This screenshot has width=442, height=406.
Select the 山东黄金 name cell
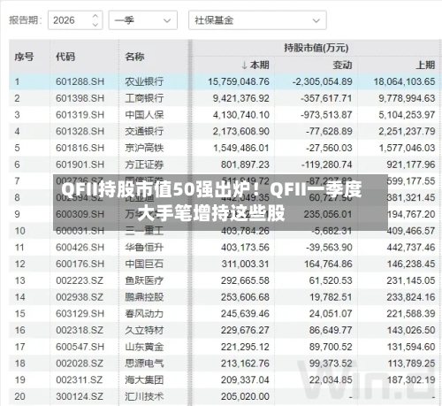click(144, 347)
